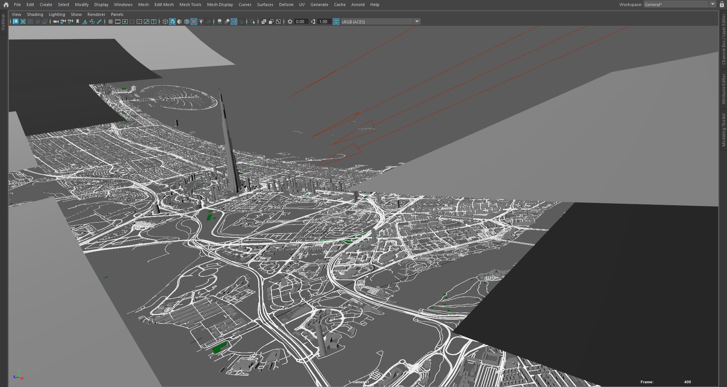727x387 pixels.
Task: Open the Outliner side tab
Action: (x=3, y=22)
